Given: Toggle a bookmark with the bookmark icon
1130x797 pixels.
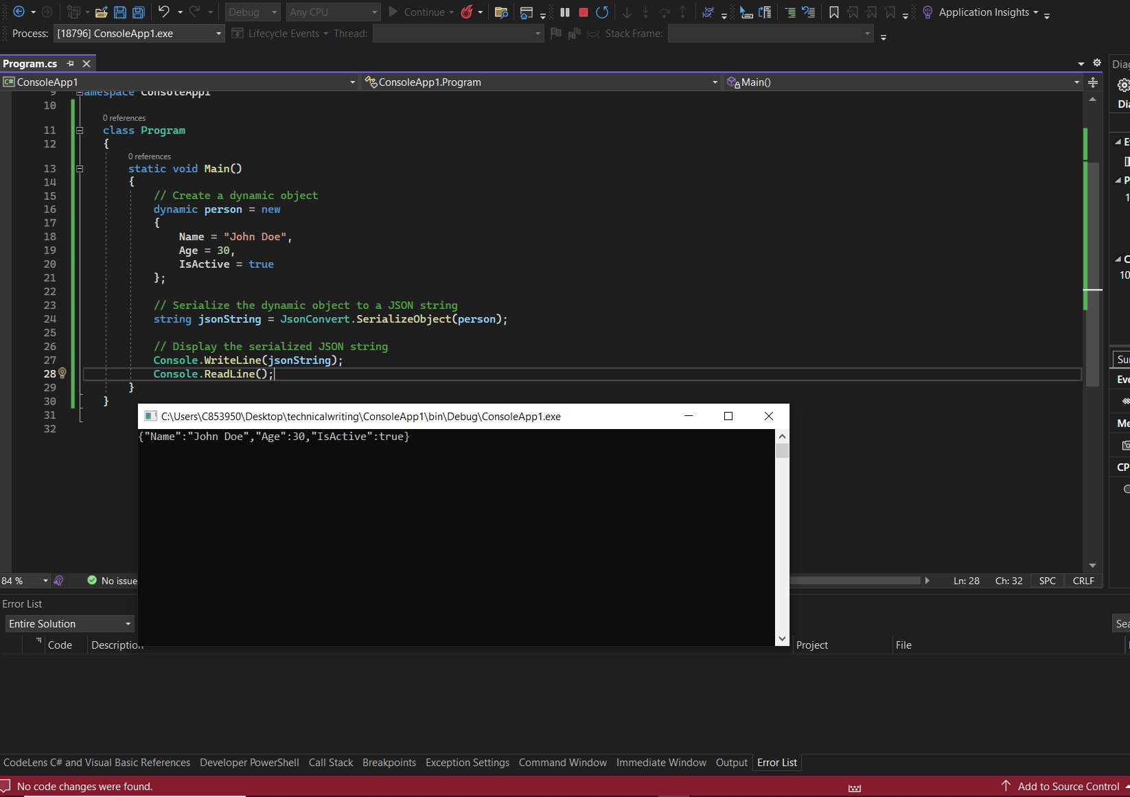Looking at the screenshot, I should pos(833,12).
